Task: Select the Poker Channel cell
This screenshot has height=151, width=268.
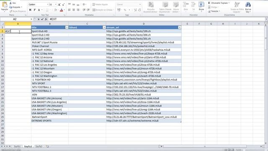Action: coord(50,46)
